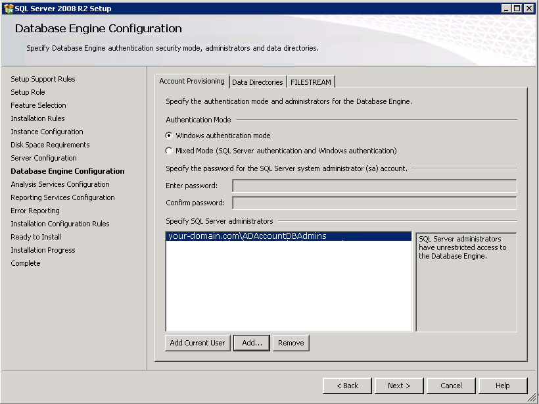Cancel the setup wizard
The width and height of the screenshot is (539, 404).
point(451,386)
